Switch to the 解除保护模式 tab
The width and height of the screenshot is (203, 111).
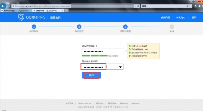pos(16,10)
